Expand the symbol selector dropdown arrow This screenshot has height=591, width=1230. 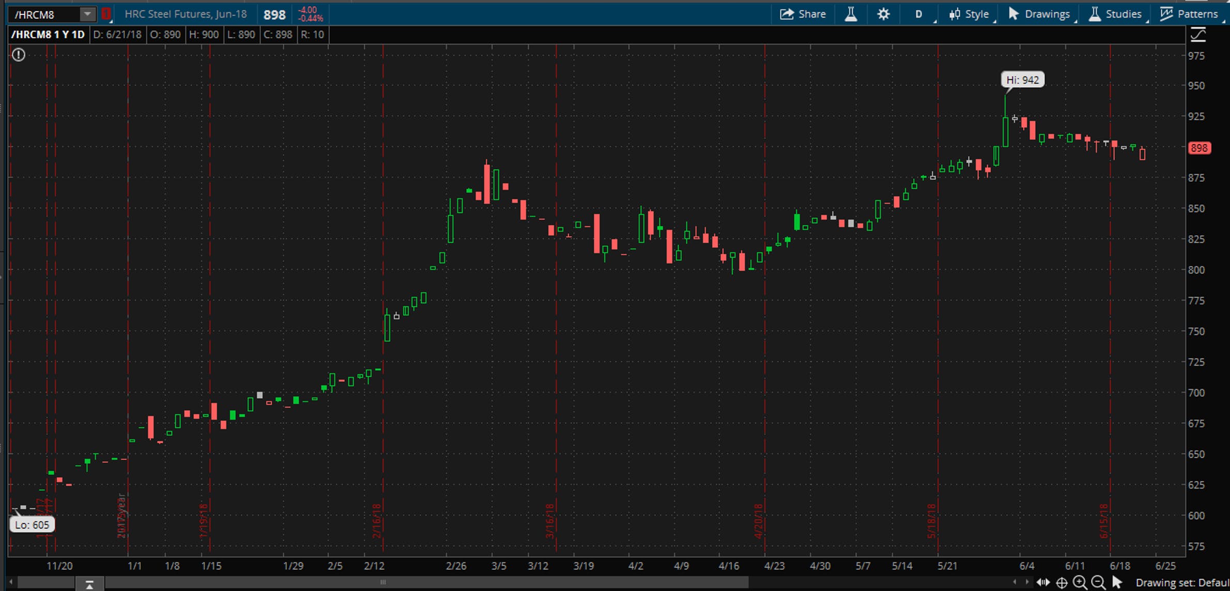(x=88, y=14)
